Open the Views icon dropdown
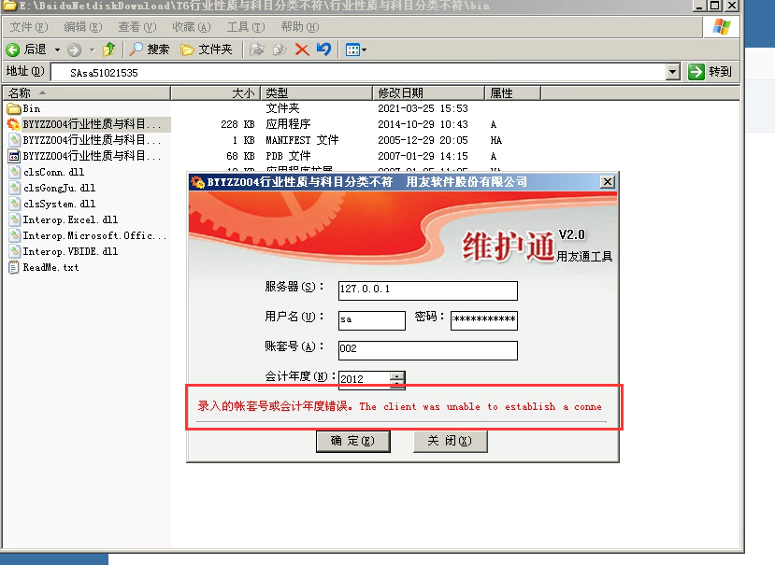Image resolution: width=775 pixels, height=565 pixels. [x=356, y=49]
